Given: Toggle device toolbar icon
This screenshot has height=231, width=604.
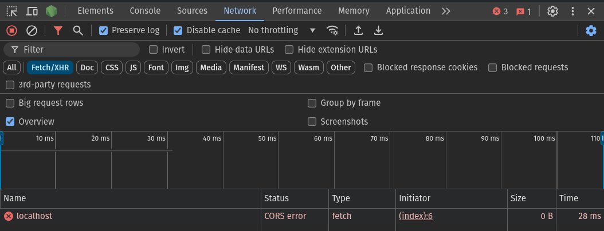Looking at the screenshot, I should (x=32, y=11).
